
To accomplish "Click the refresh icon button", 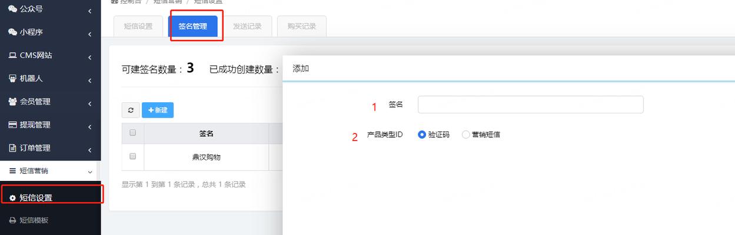I will pyautogui.click(x=130, y=110).
